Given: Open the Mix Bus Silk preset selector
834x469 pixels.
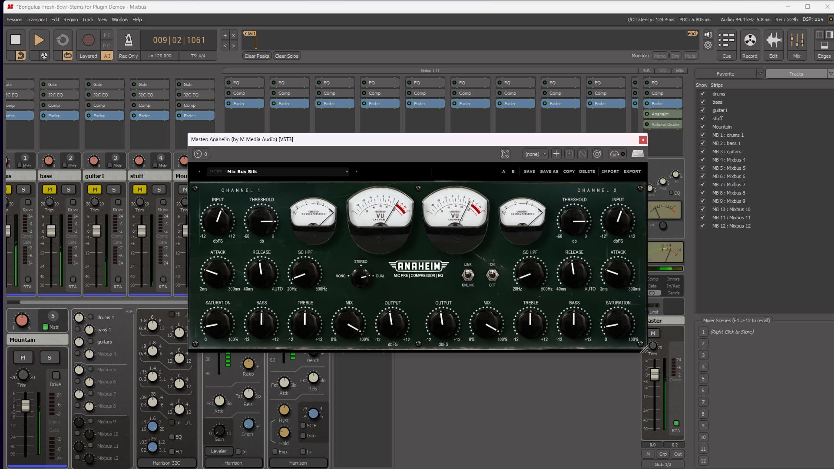Looking at the screenshot, I should (278, 172).
